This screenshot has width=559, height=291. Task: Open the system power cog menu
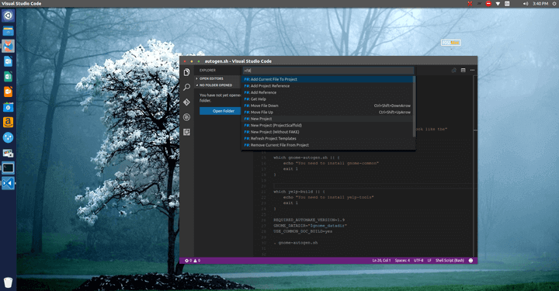pos(554,4)
